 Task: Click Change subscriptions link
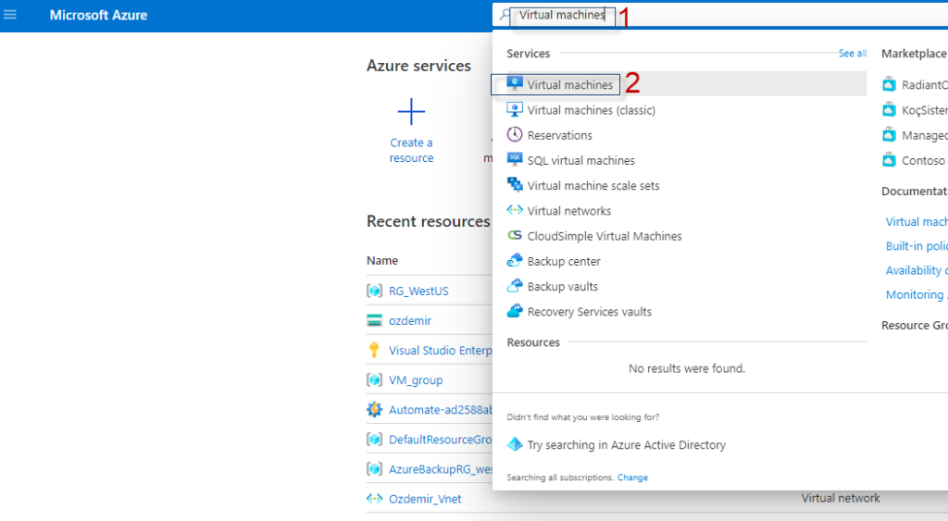(x=632, y=478)
